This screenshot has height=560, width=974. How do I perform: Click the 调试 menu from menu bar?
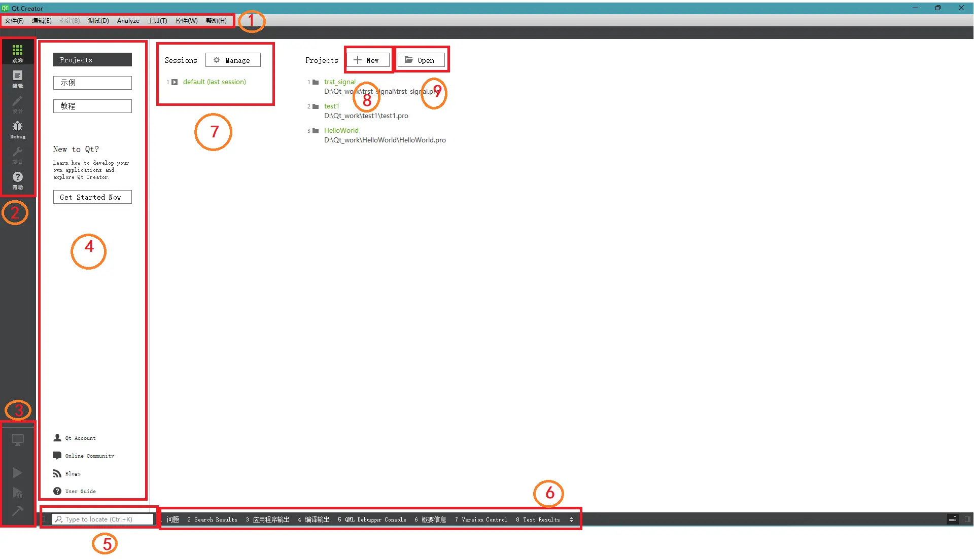(98, 20)
